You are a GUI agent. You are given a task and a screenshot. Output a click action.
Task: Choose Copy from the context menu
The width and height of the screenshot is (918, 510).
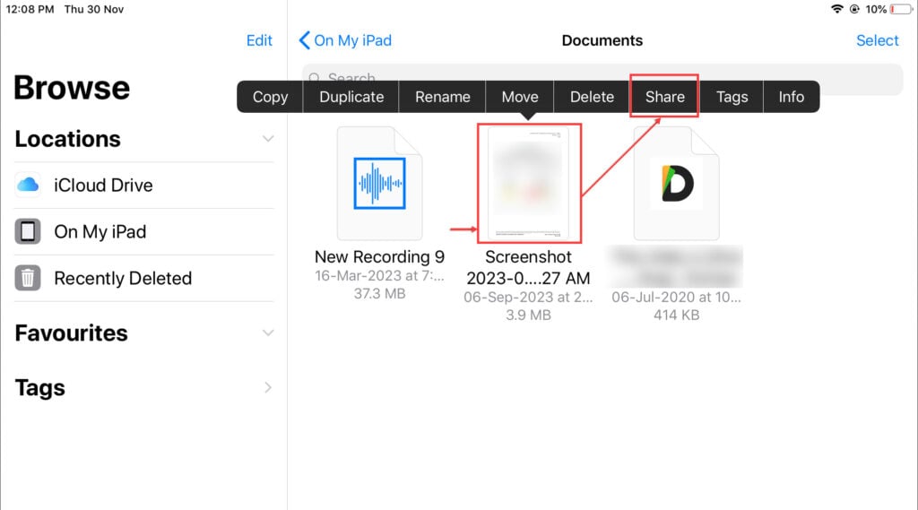pyautogui.click(x=270, y=97)
